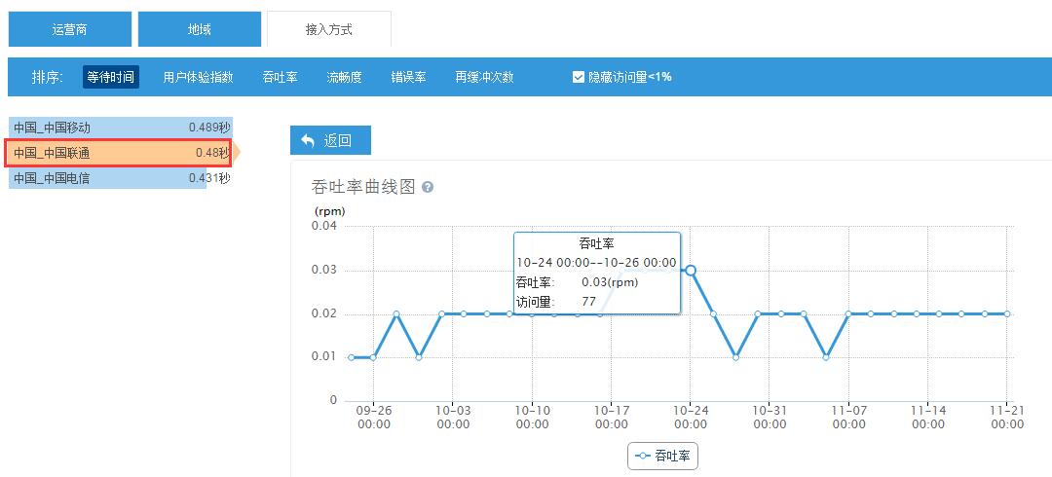The width and height of the screenshot is (1052, 477).
Task: Open the 运营商 tab
Action: [x=70, y=29]
